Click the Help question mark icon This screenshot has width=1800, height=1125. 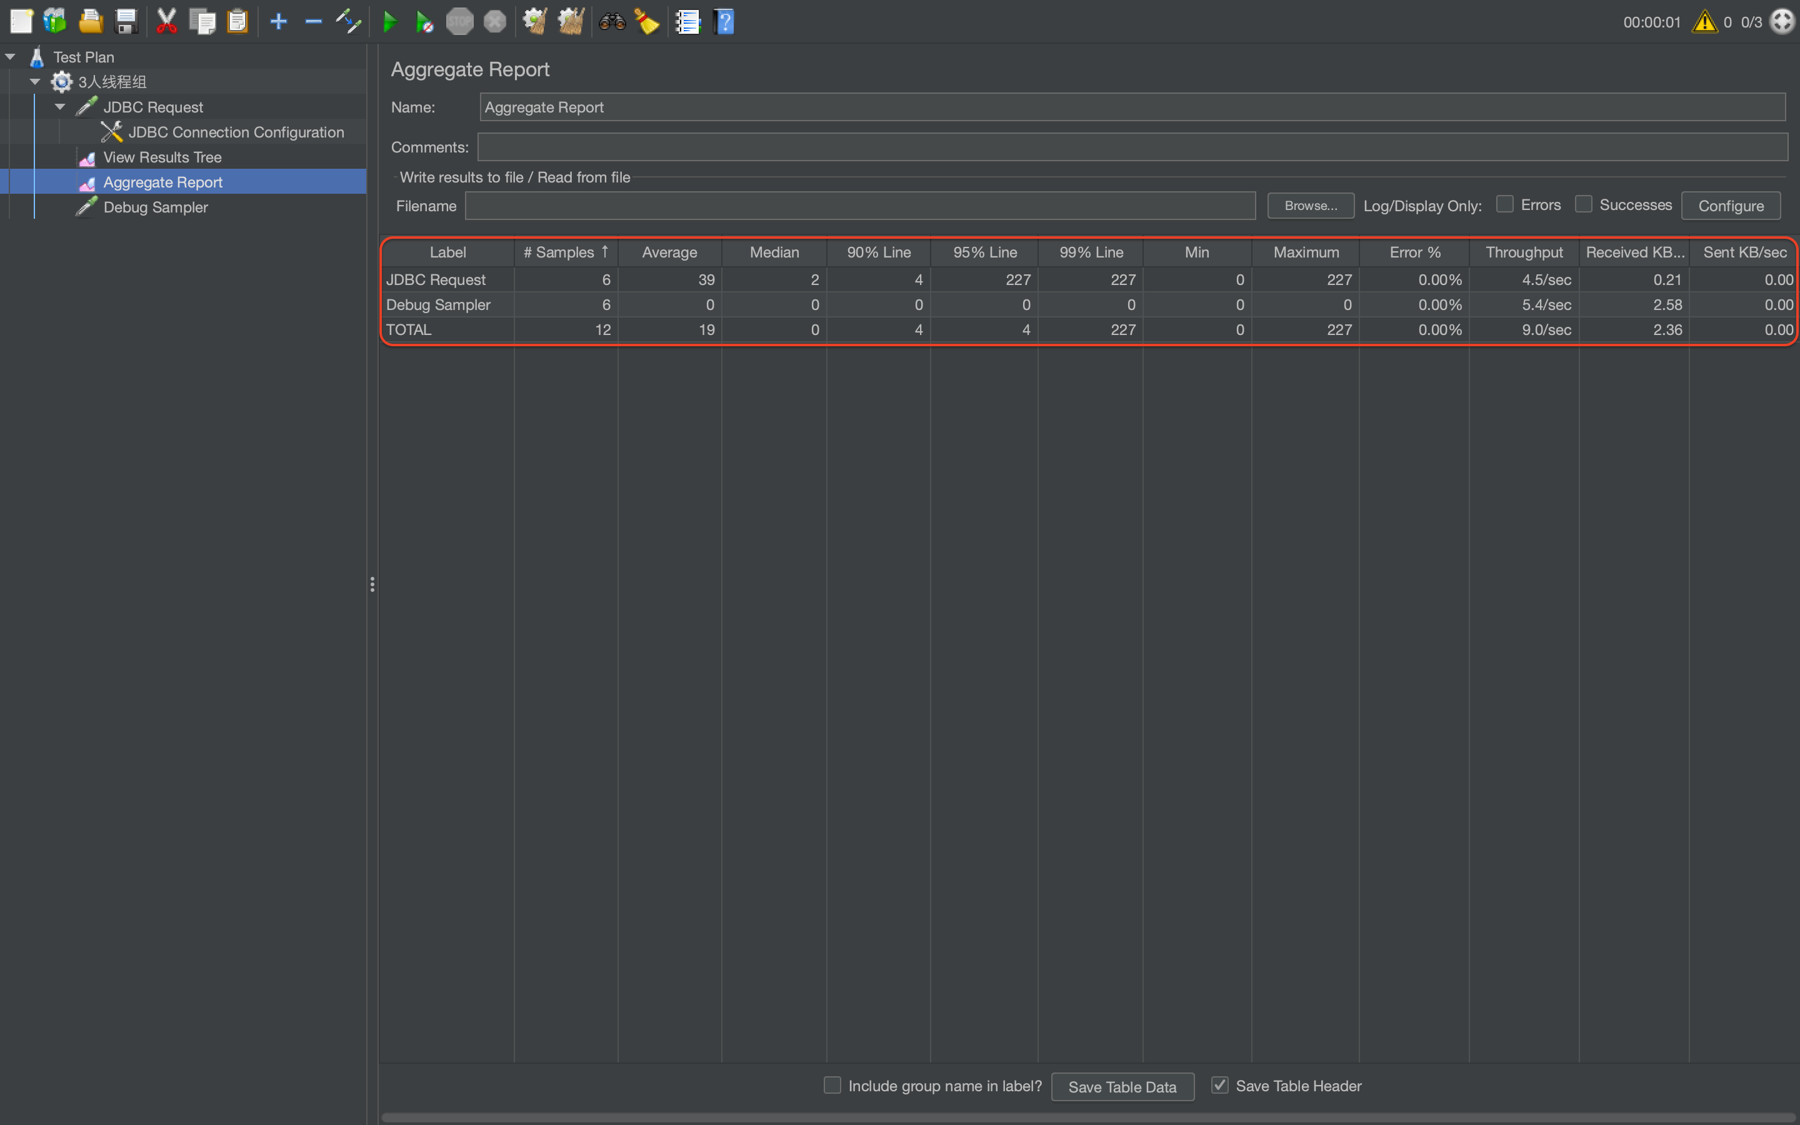[723, 21]
